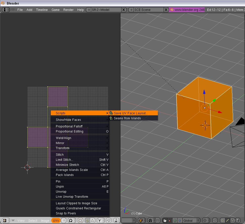The height and width of the screenshot is (224, 245).
Task: Enable translate manipulator mode triangle
Action: [x=170, y=220]
